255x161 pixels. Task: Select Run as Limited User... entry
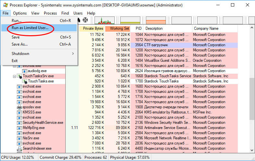[x=39, y=28]
